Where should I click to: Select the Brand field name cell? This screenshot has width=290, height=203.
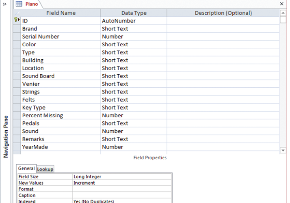[x=61, y=29]
